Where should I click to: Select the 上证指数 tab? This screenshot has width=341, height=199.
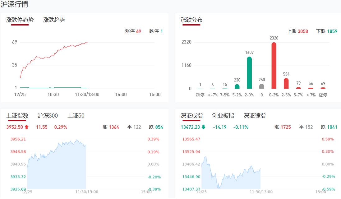pyautogui.click(x=17, y=116)
